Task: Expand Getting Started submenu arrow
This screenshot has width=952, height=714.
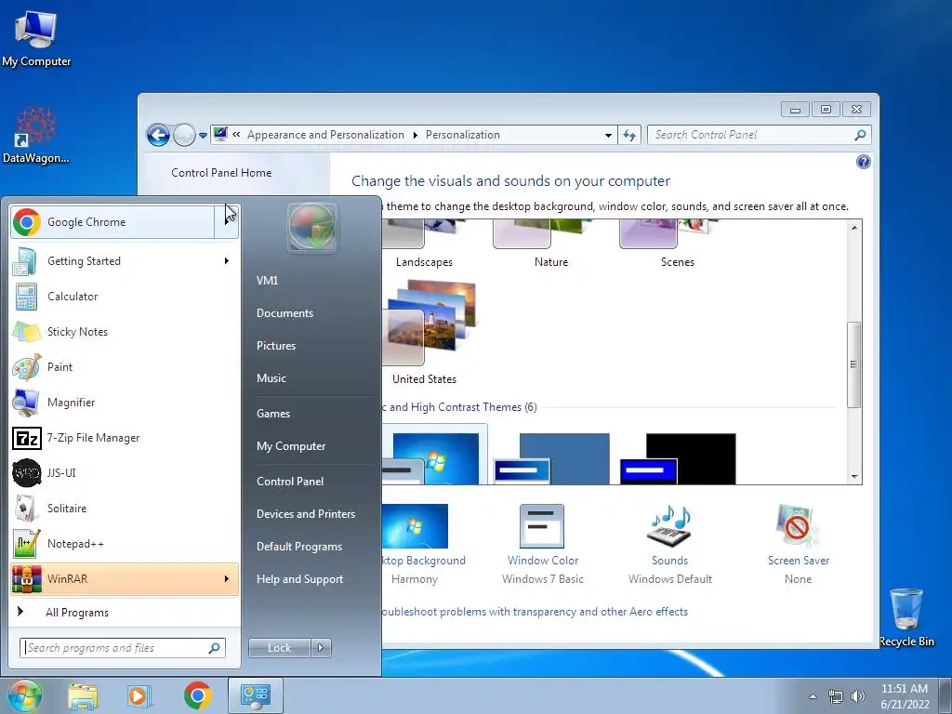Action: [x=227, y=261]
